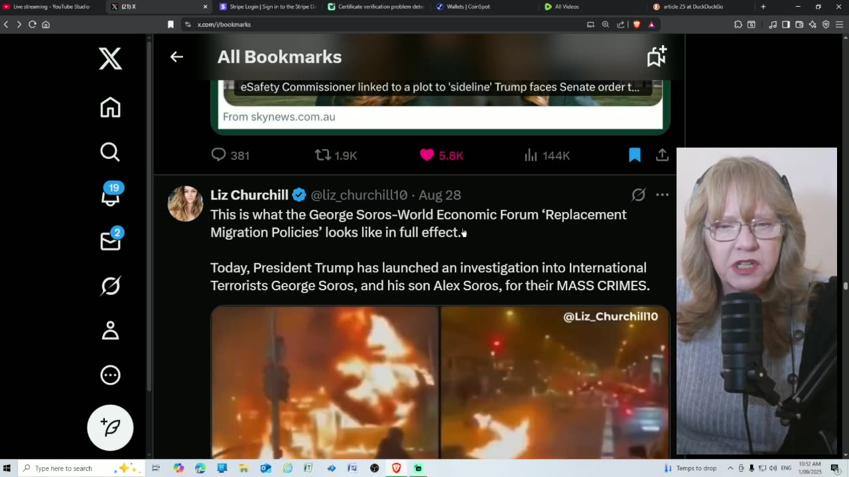Open Notifications bell showing 19

pos(110,196)
